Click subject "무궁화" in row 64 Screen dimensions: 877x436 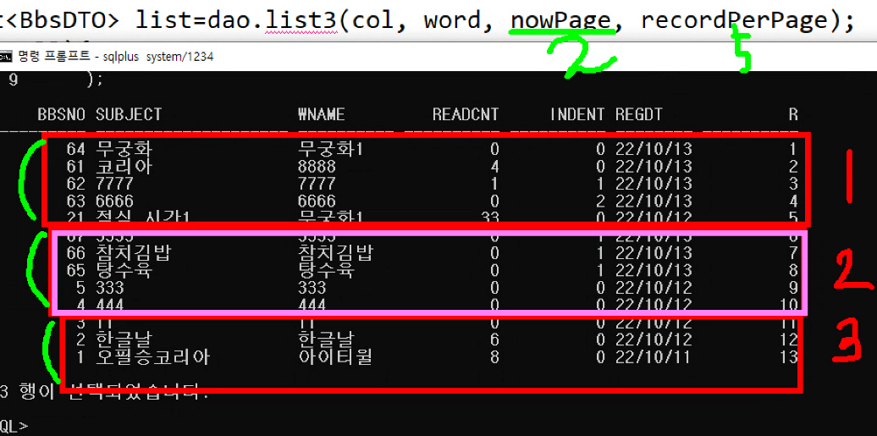pos(124,149)
